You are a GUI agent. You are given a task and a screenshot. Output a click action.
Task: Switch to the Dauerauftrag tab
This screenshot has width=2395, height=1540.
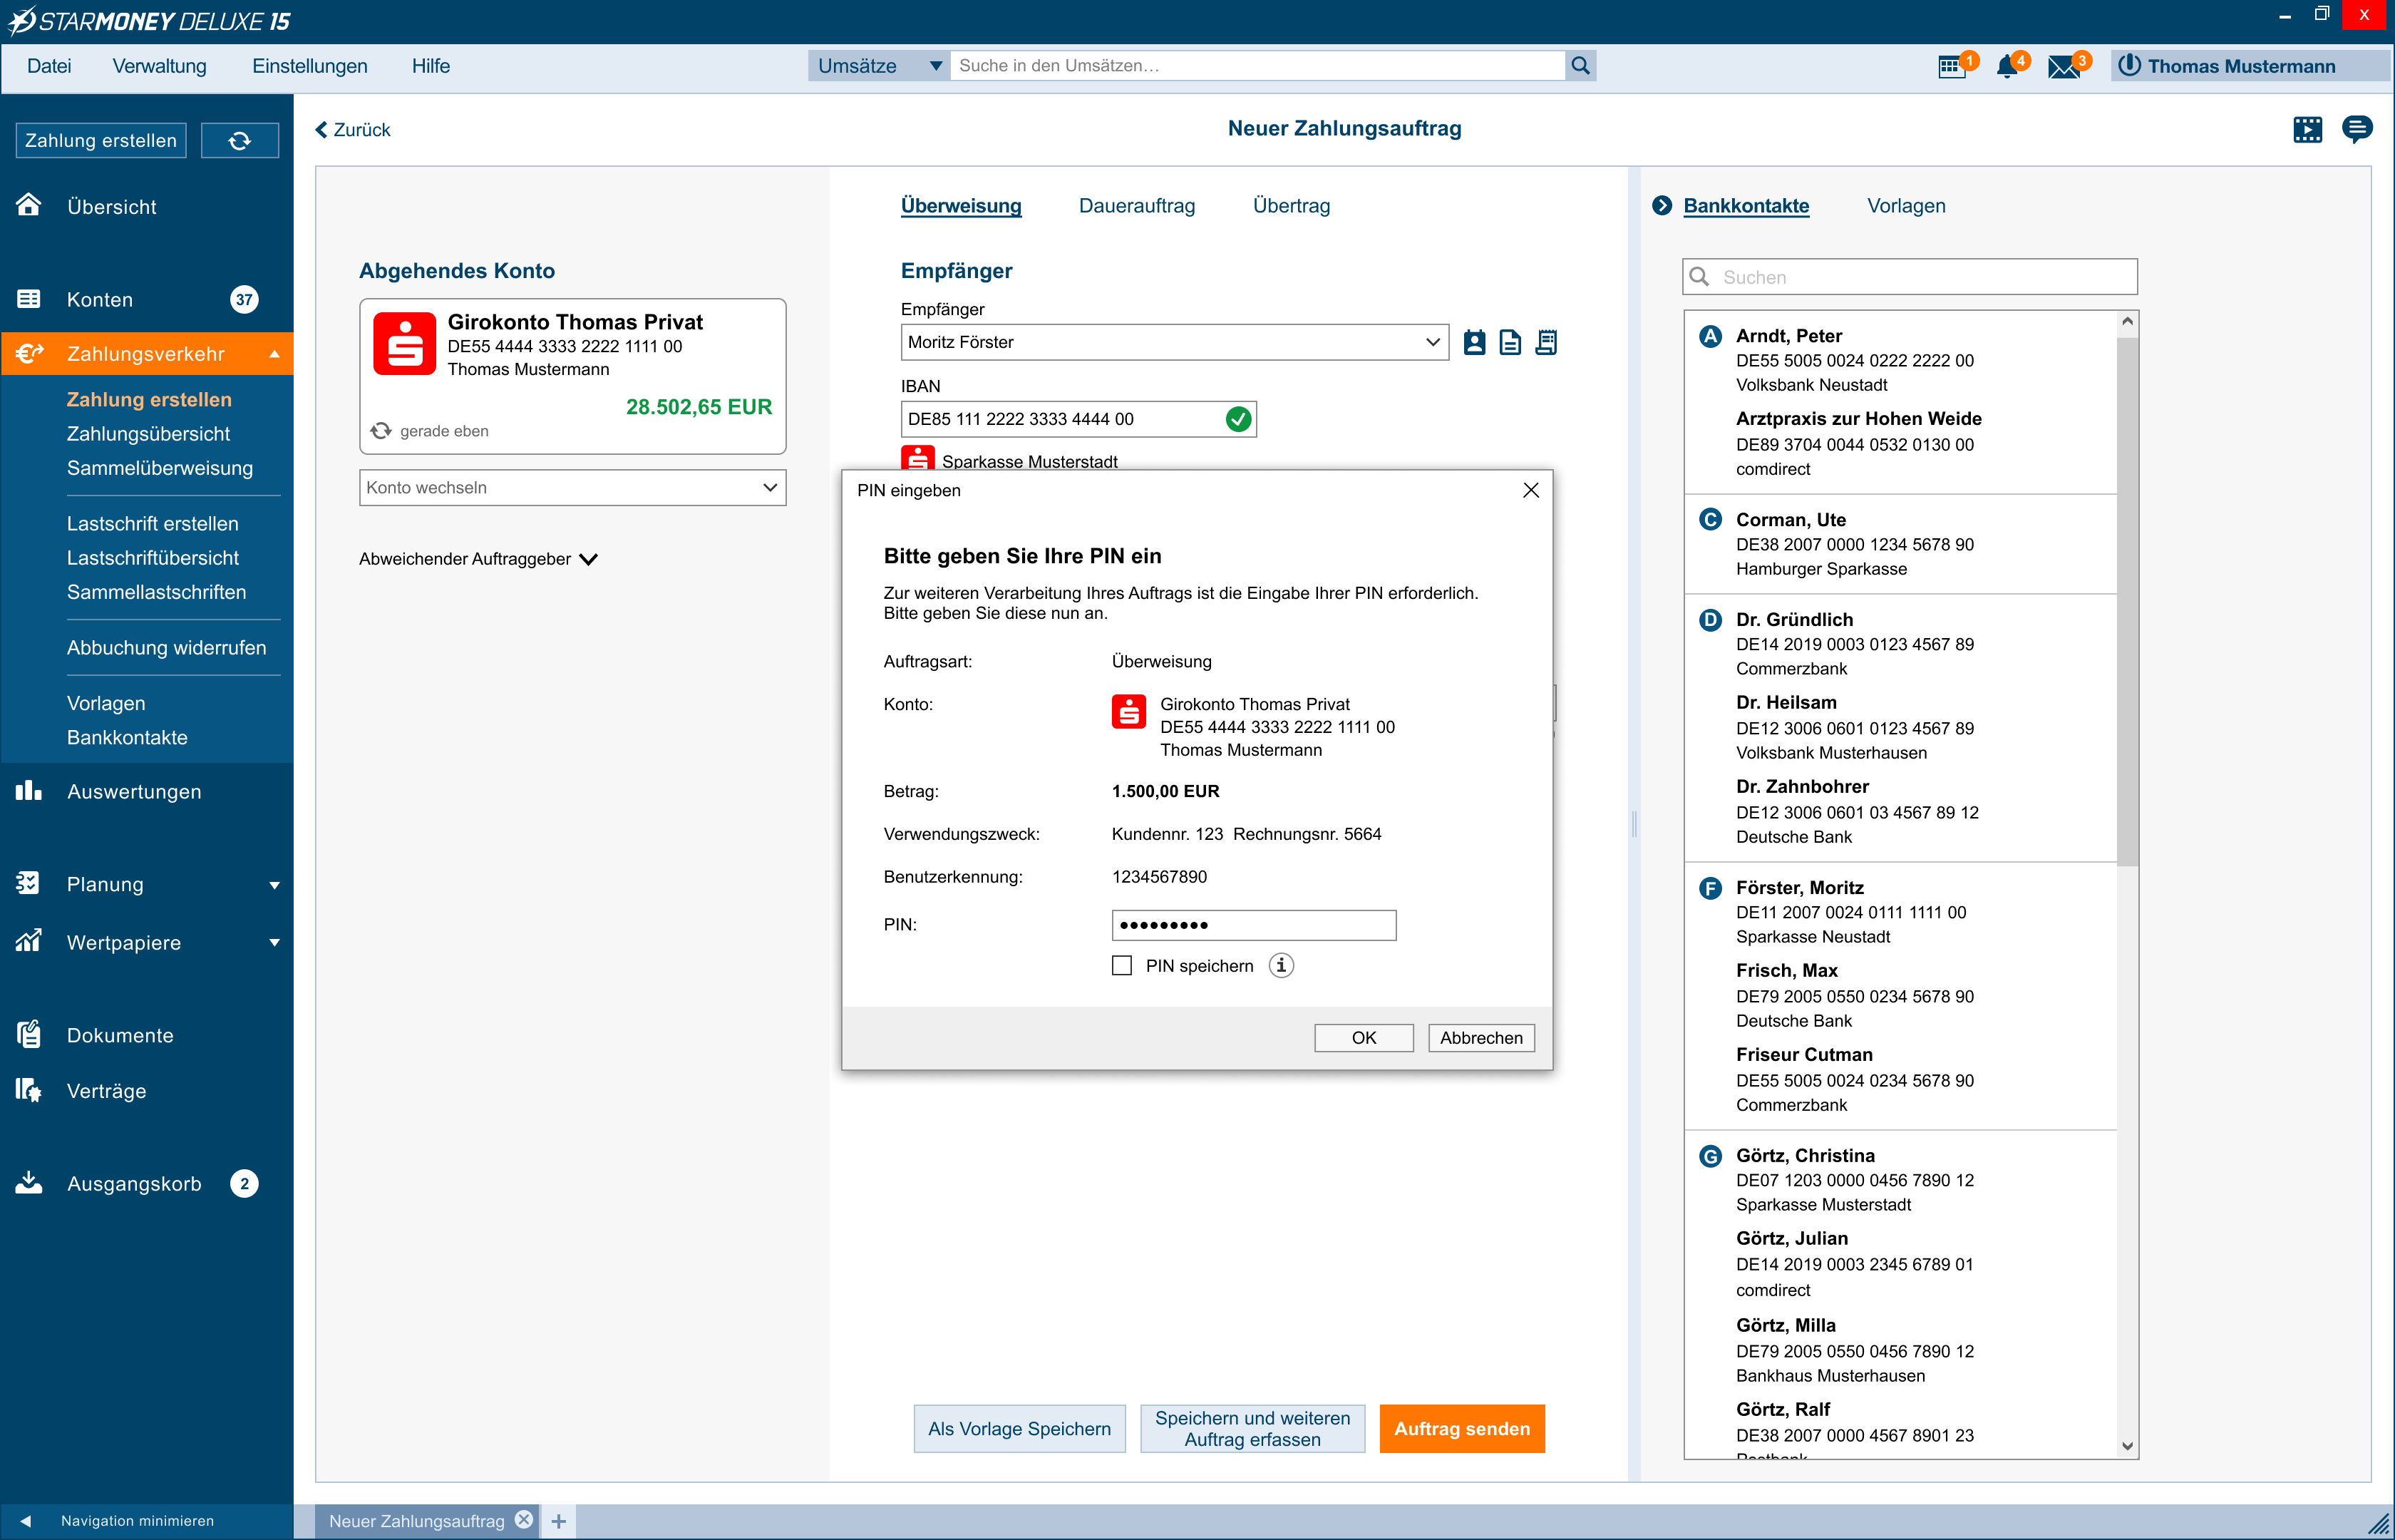(x=1136, y=206)
